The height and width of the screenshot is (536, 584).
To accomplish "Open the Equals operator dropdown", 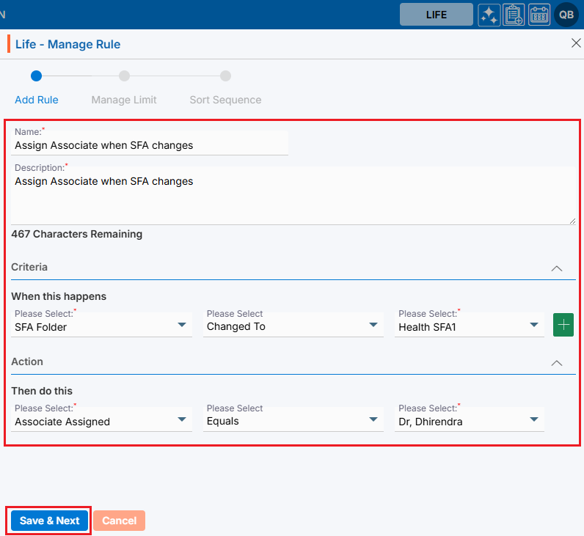I will (x=293, y=421).
